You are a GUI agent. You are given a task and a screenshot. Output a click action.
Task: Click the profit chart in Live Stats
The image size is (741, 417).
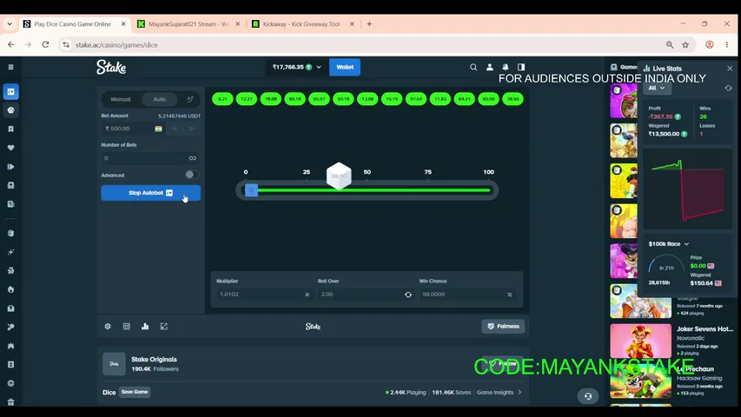(x=688, y=189)
